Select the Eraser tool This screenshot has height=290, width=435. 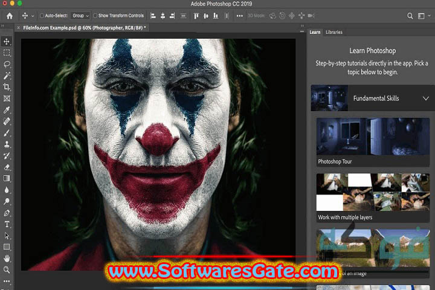[x=7, y=167]
